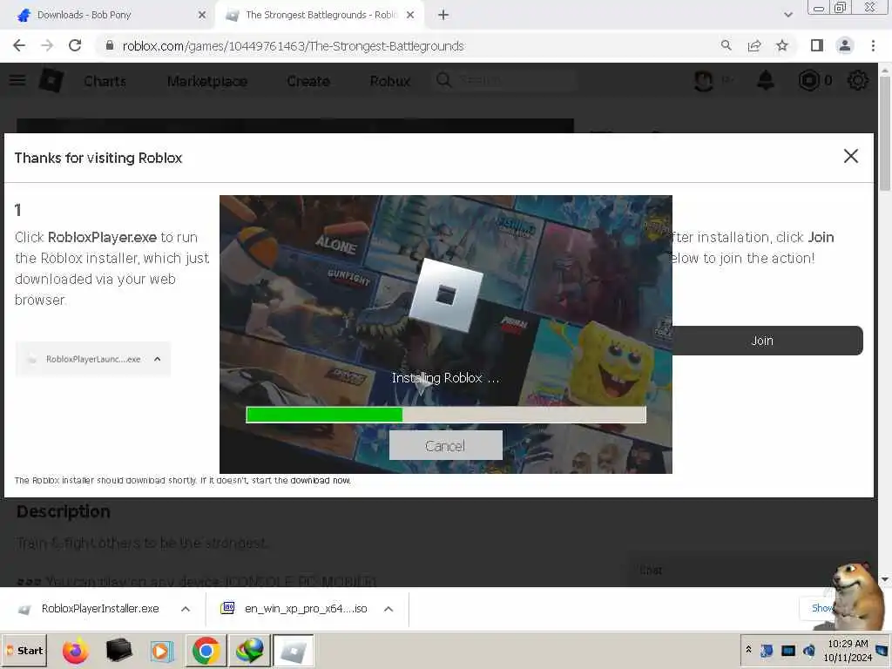Open the black folder taskbar icon
Viewport: 892px width, 669px height.
(x=118, y=650)
